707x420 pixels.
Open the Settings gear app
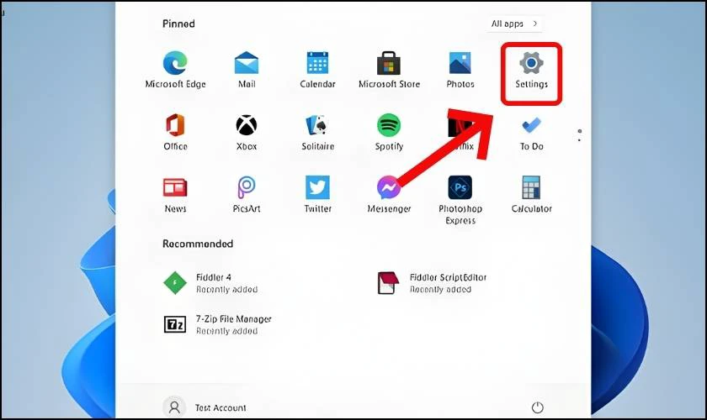click(531, 70)
